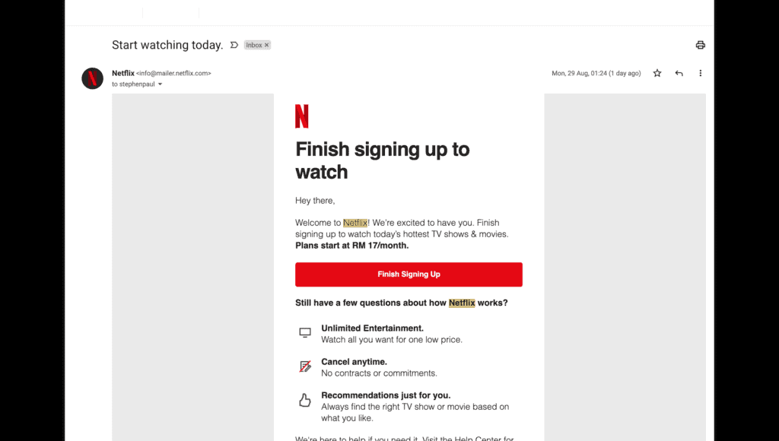Star the Netflix email
Viewport: 779px width, 441px height.
coord(657,73)
